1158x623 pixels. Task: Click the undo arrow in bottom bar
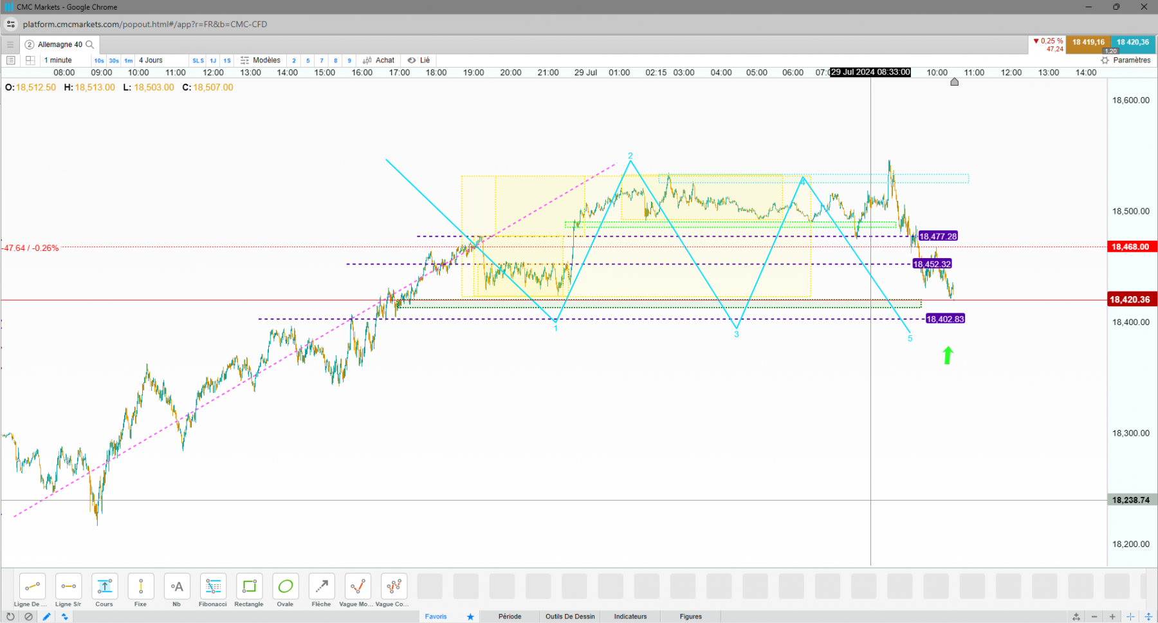[10, 617]
